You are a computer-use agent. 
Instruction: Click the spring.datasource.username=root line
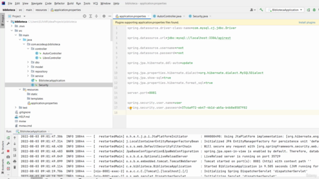[156, 48]
